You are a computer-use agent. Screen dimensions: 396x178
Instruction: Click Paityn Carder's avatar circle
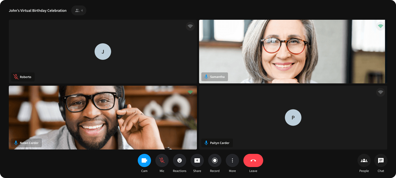point(293,117)
